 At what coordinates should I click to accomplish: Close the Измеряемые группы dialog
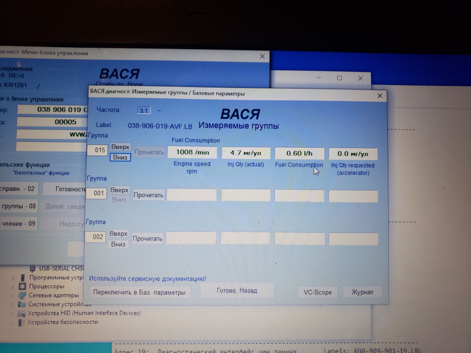[x=380, y=96]
